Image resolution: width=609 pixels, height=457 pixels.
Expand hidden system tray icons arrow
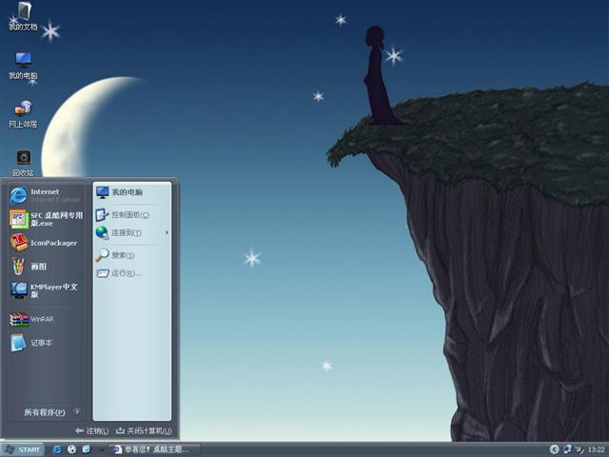click(554, 448)
